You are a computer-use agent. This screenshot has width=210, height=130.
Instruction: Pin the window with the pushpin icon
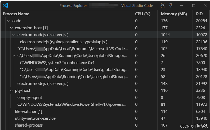[171, 6]
